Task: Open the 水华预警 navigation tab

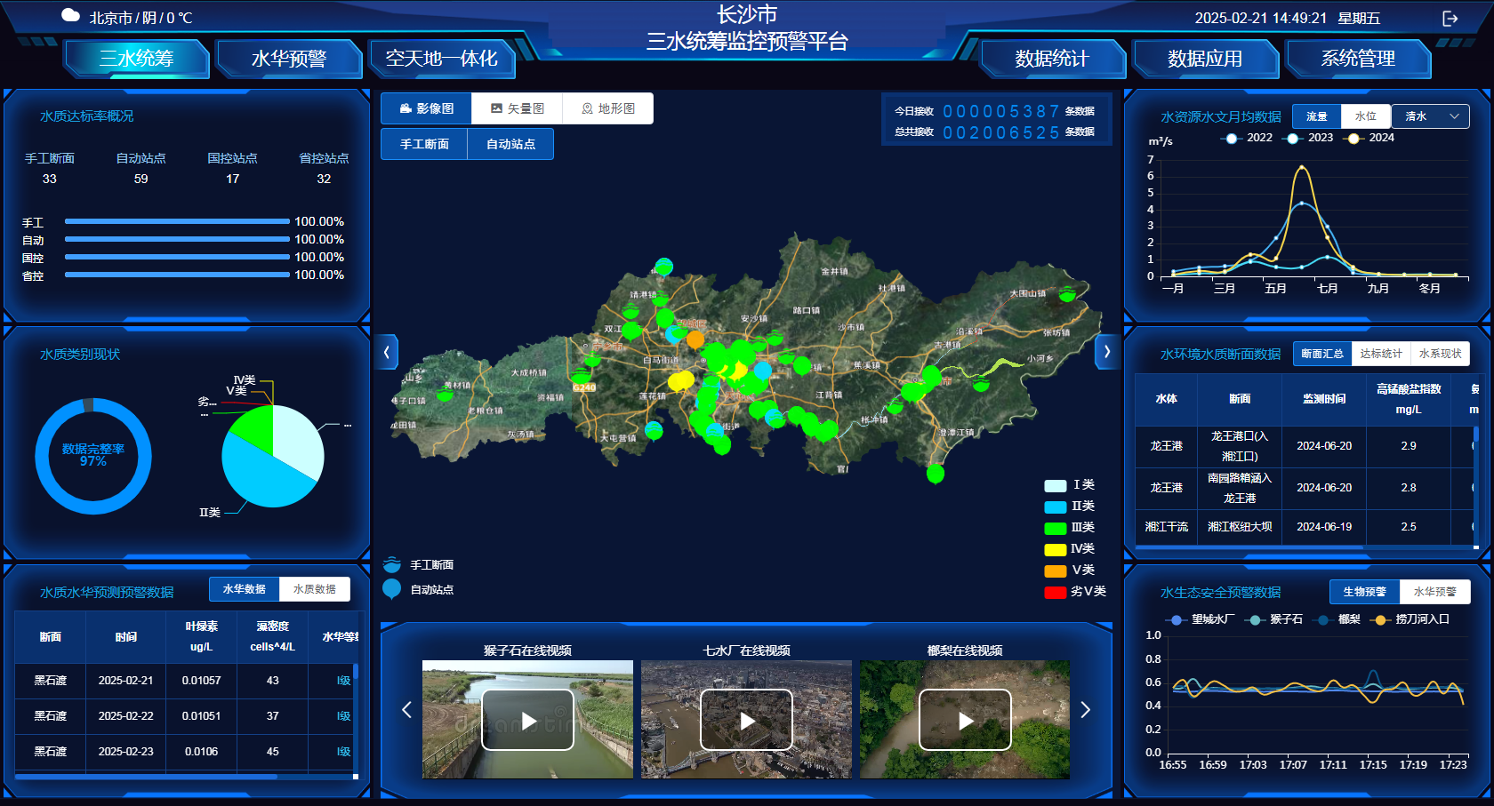Action: 289,59
